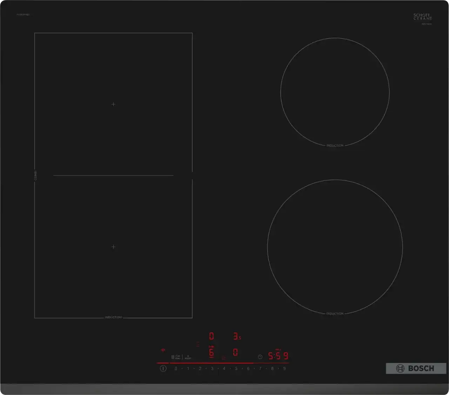Tap the timer clock symbol
Screen dimensions: 449x395
tap(260, 357)
